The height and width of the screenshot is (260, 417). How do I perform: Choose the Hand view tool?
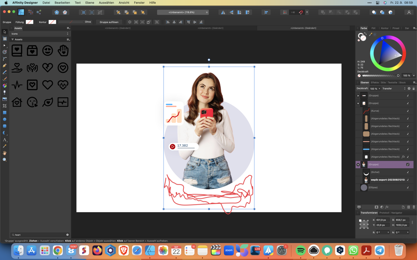(4, 153)
